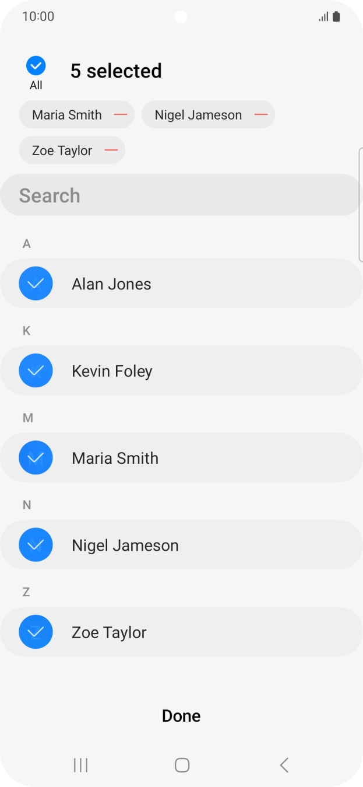363x787 pixels.
Task: Tap the Android back navigation icon
Action: [284, 765]
